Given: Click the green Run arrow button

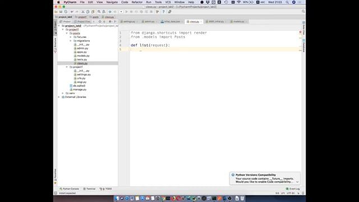Looking at the screenshot, I should tap(126, 12).
